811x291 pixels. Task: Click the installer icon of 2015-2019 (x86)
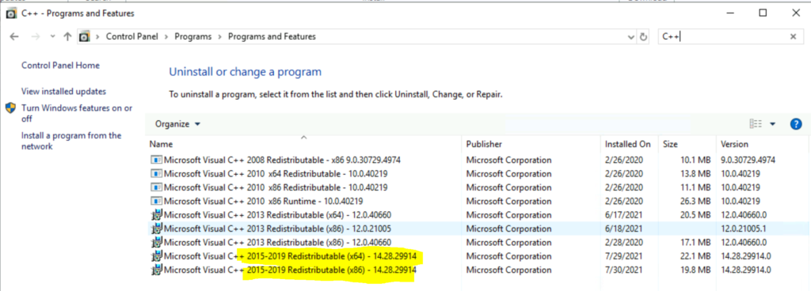[156, 270]
